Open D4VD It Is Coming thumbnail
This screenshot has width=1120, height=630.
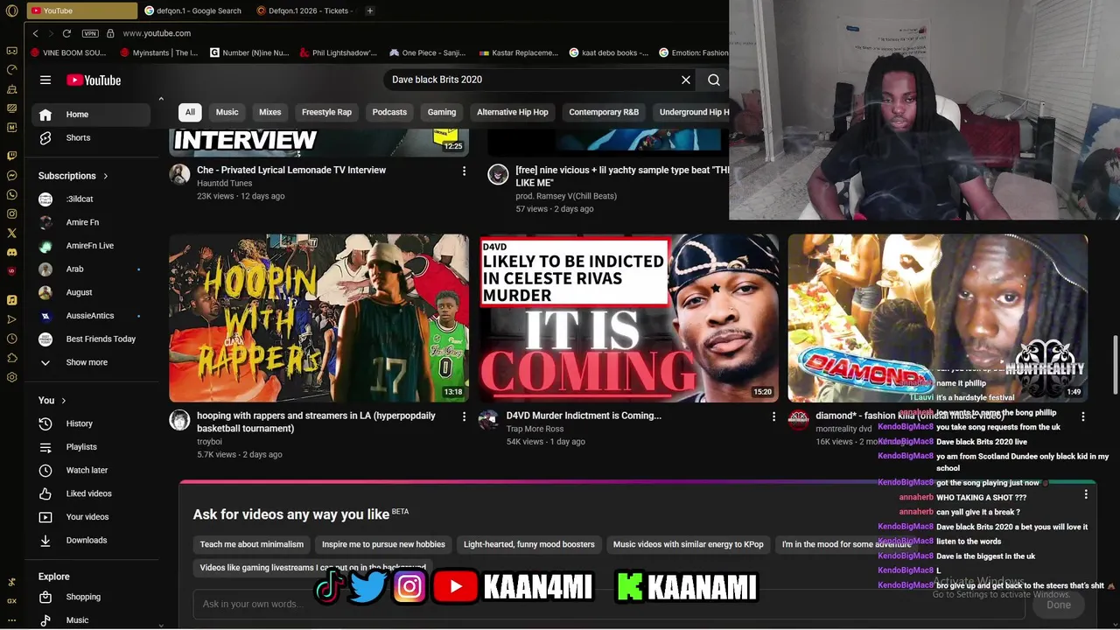[628, 318]
